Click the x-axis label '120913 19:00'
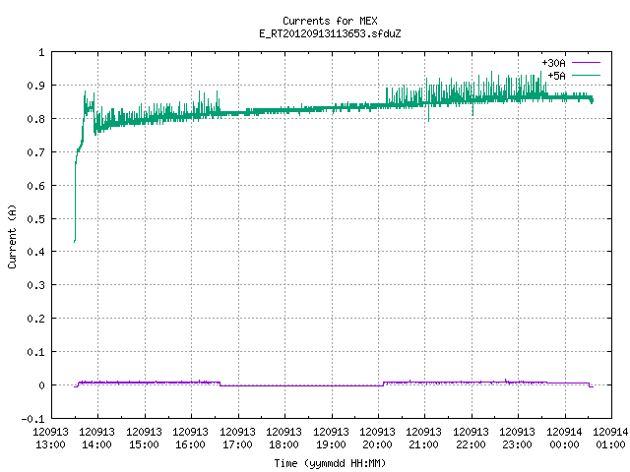This screenshot has height=472, width=630. click(331, 439)
